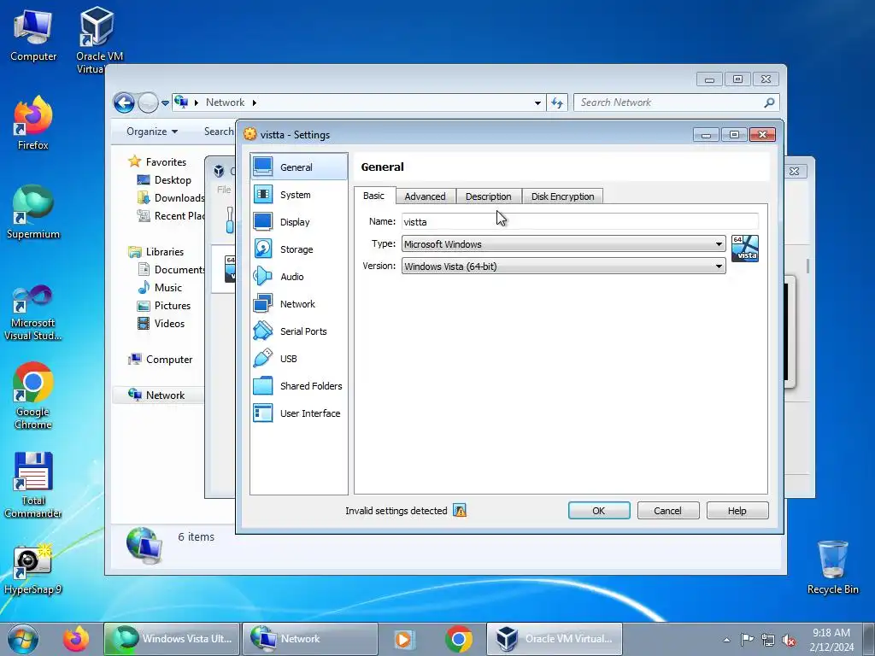This screenshot has height=656, width=875.
Task: Click Cancel in settings dialog
Action: click(x=668, y=511)
